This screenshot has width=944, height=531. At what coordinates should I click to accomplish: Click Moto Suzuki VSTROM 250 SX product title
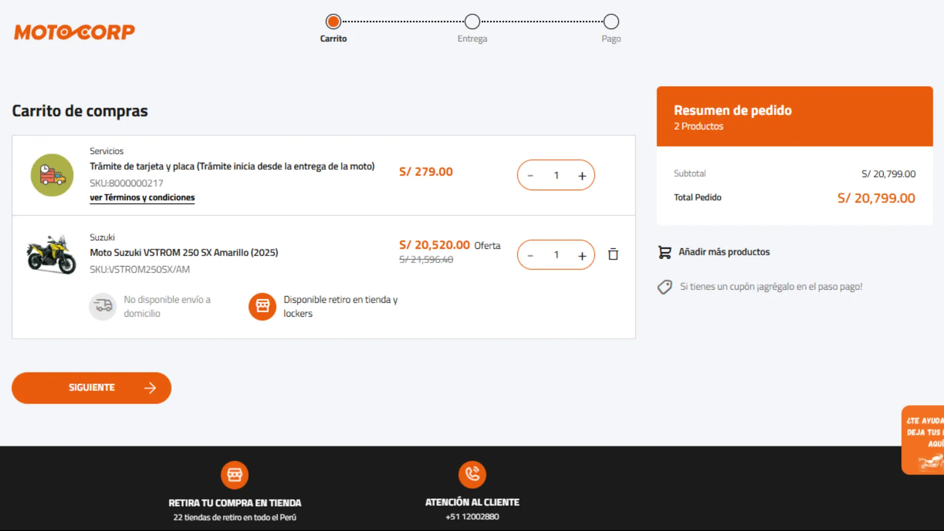(x=184, y=253)
